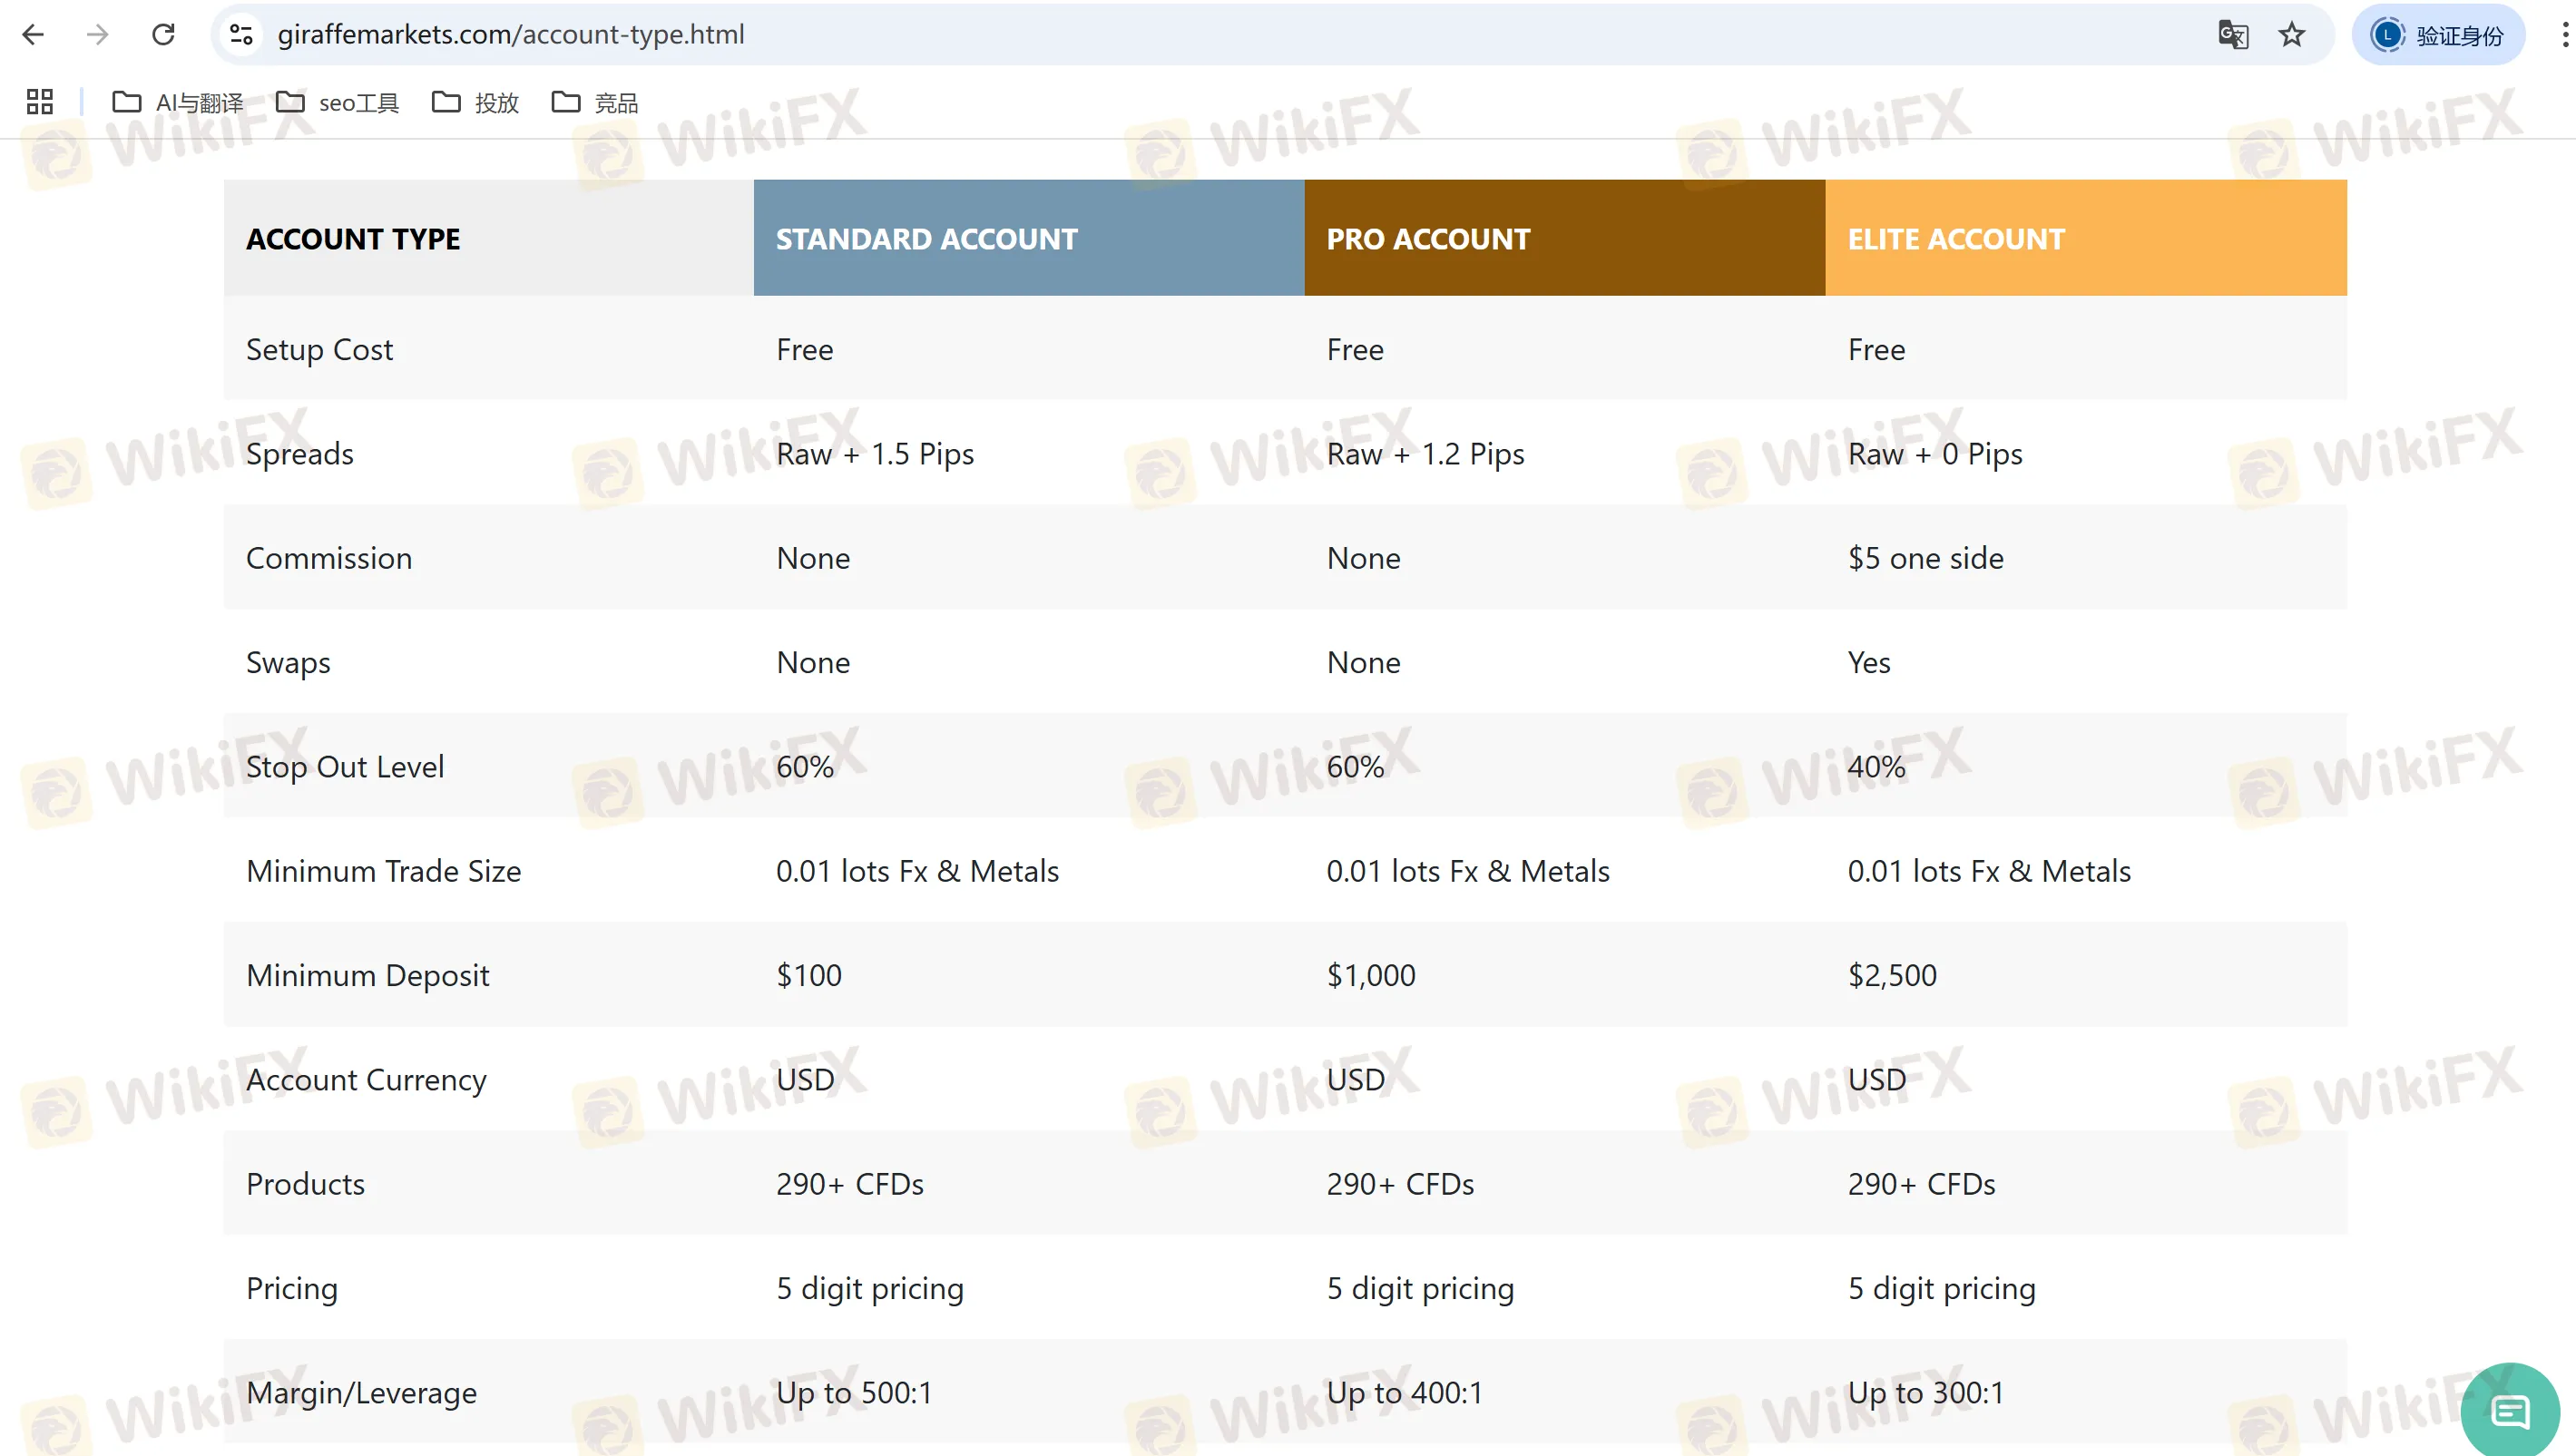Open site information icon in address bar
Image resolution: width=2576 pixels, height=1456 pixels.
tap(241, 35)
